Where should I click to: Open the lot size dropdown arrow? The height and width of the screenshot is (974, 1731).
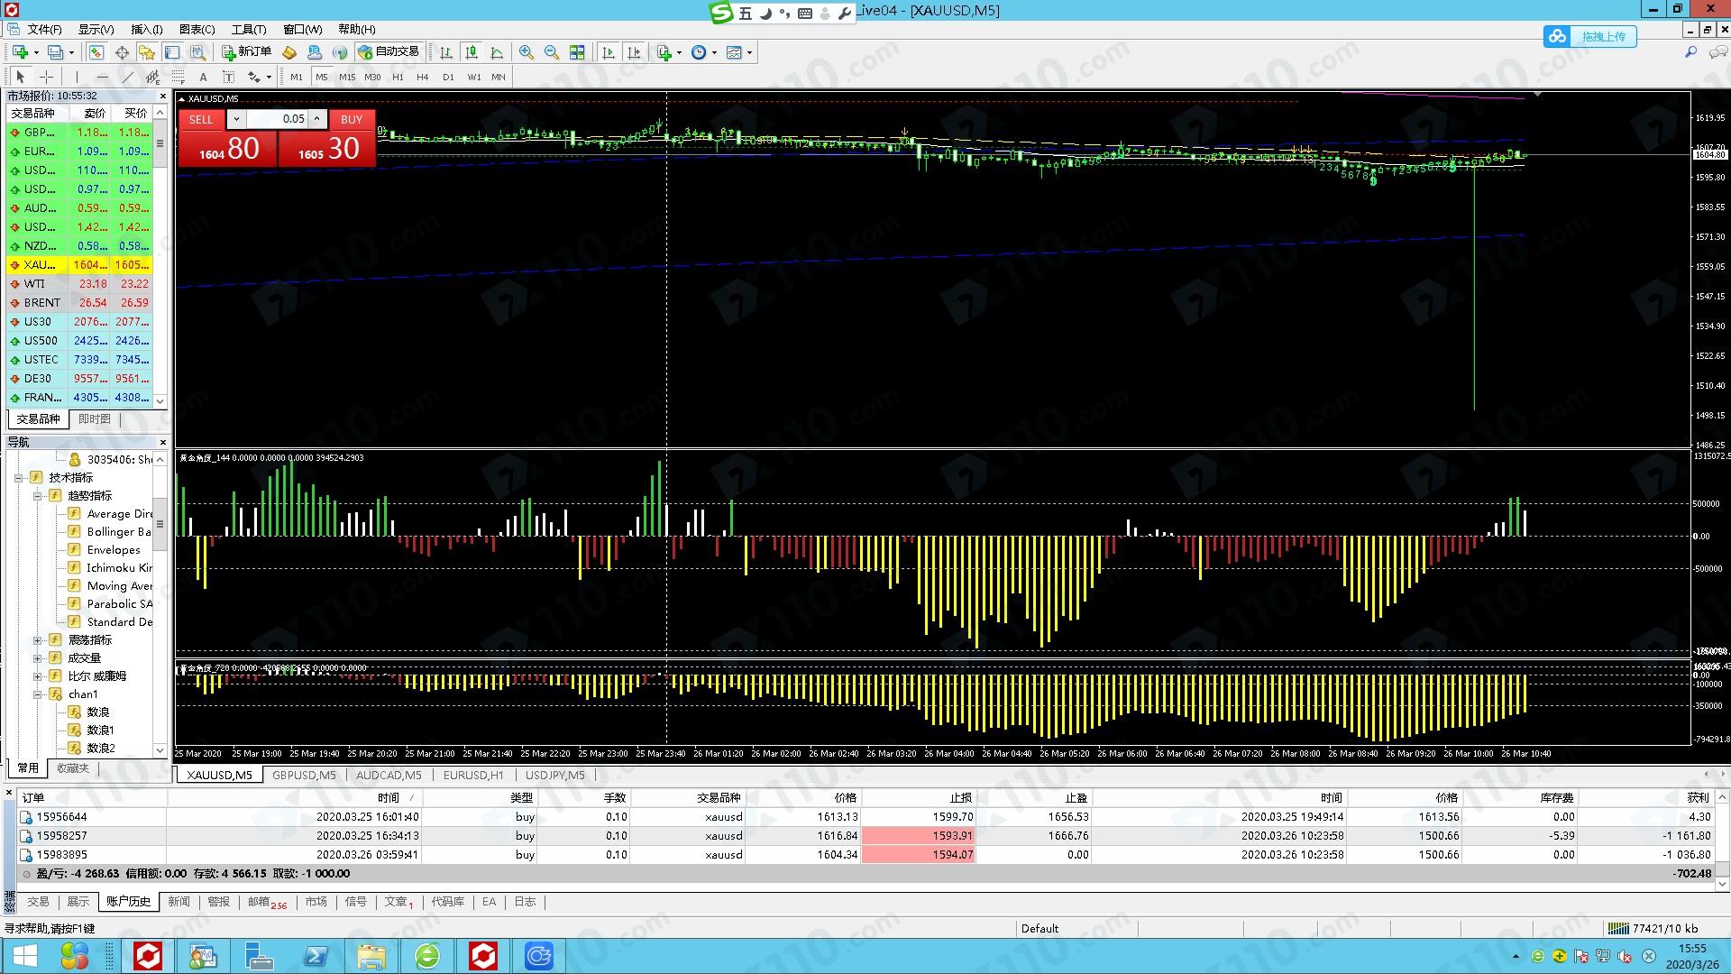(x=236, y=119)
